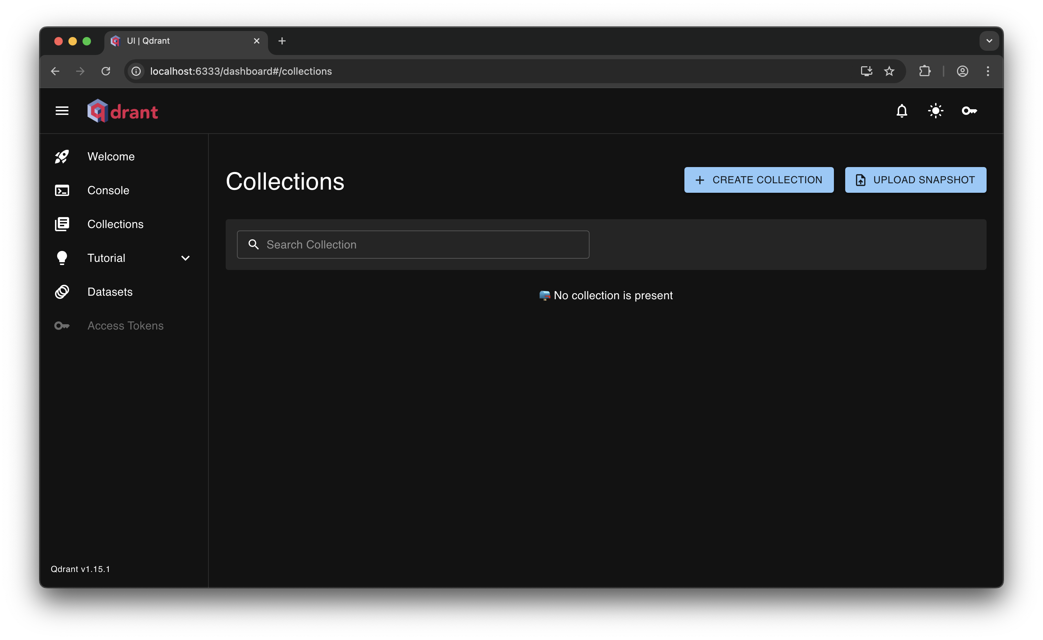Select Collections in the sidebar
The width and height of the screenshot is (1043, 640).
click(116, 224)
